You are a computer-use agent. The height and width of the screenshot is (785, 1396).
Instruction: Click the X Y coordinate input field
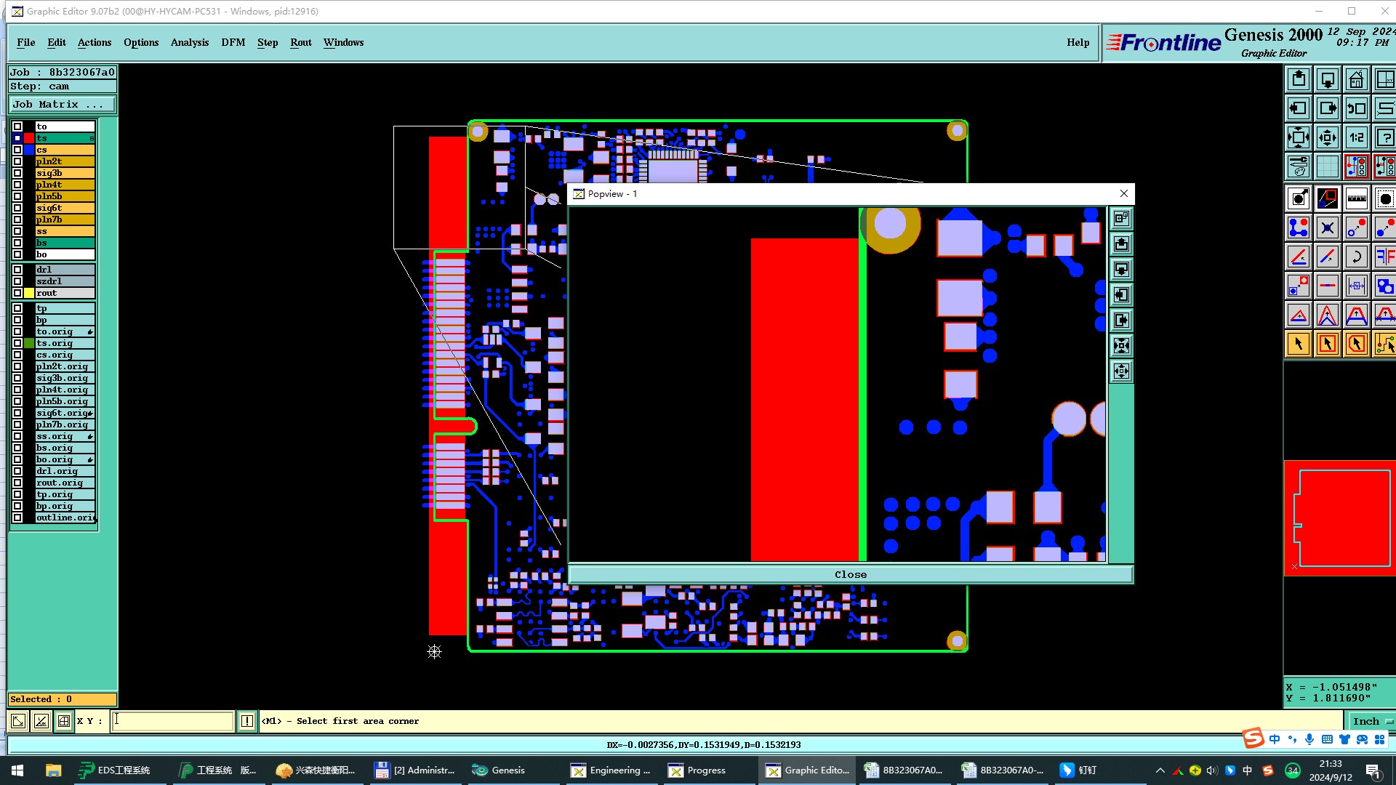point(172,721)
